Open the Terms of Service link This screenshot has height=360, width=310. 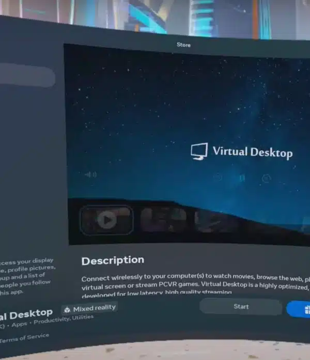[24, 338]
